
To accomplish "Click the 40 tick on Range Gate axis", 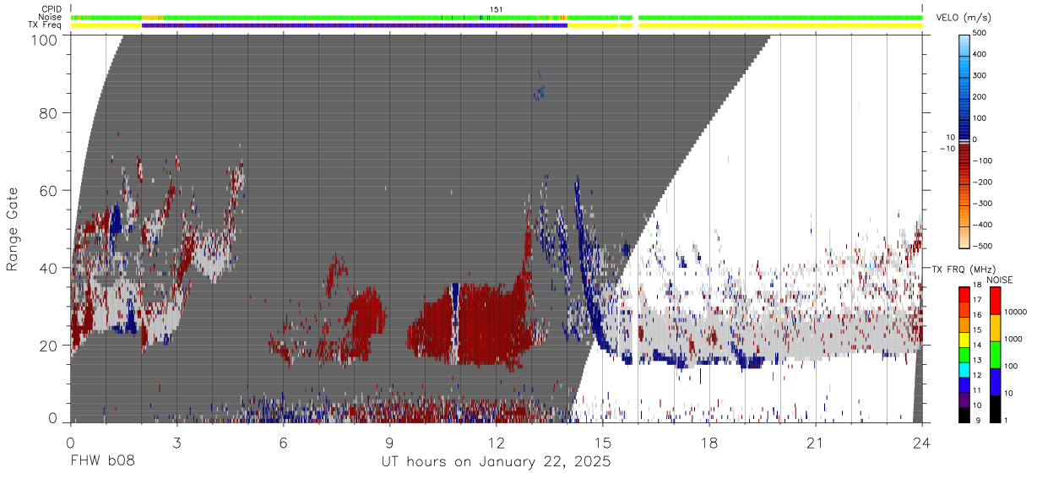I will tap(50, 268).
